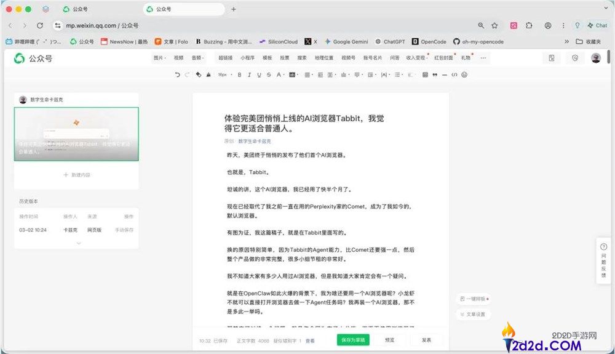Open the browser three-dot menu
The width and height of the screenshot is (615, 354).
(x=563, y=25)
